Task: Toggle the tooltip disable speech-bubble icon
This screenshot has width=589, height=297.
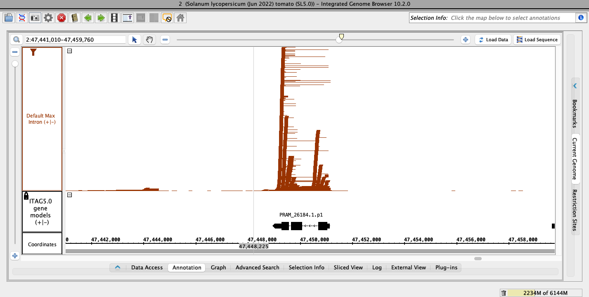Action: coord(167,18)
